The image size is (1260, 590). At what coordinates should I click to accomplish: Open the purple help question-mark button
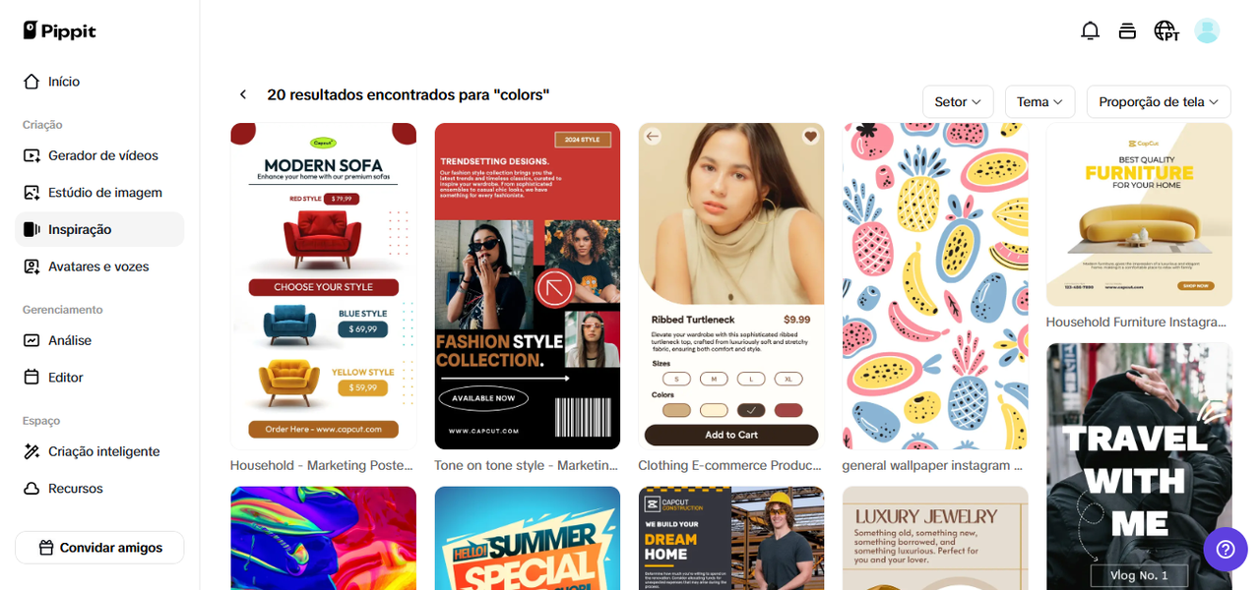(1226, 550)
